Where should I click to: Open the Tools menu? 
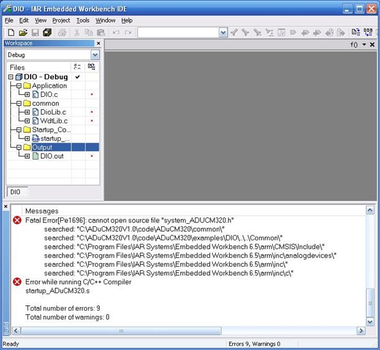[83, 20]
